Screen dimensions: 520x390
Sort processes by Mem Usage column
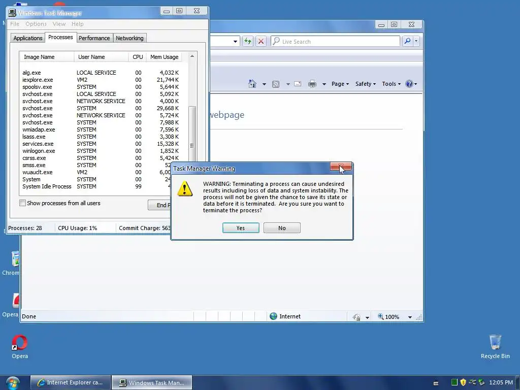[164, 57]
